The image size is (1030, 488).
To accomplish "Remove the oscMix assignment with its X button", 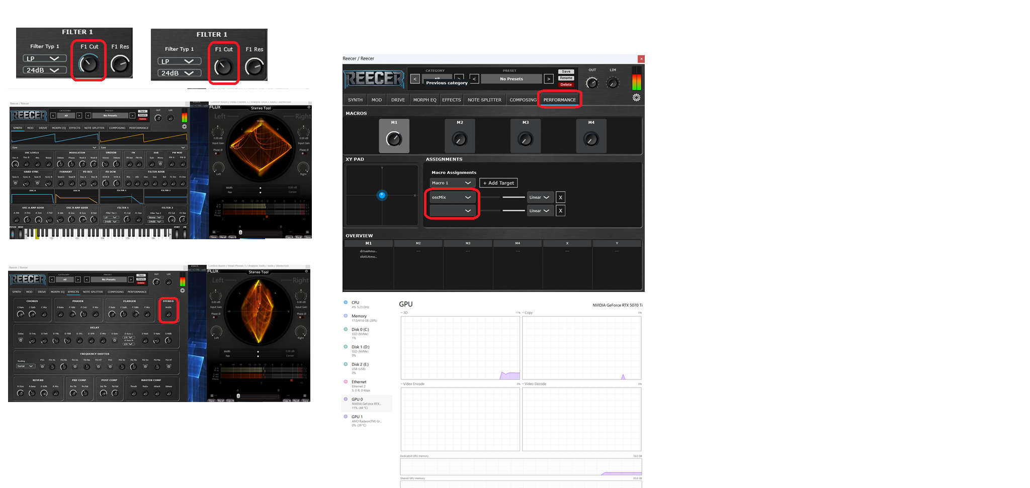I will pyautogui.click(x=560, y=198).
